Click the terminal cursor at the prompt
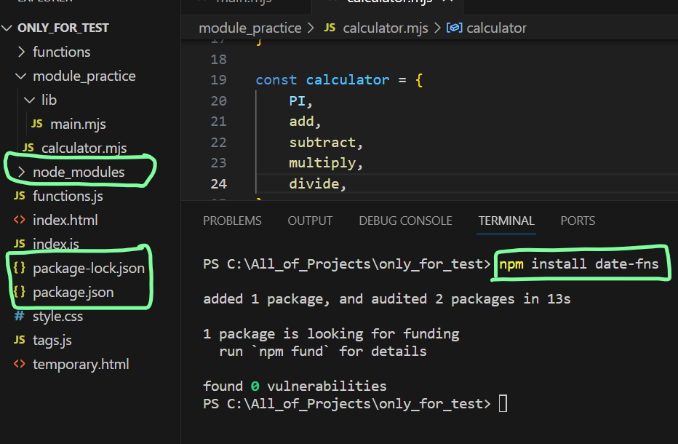The height and width of the screenshot is (444, 678). pos(503,404)
